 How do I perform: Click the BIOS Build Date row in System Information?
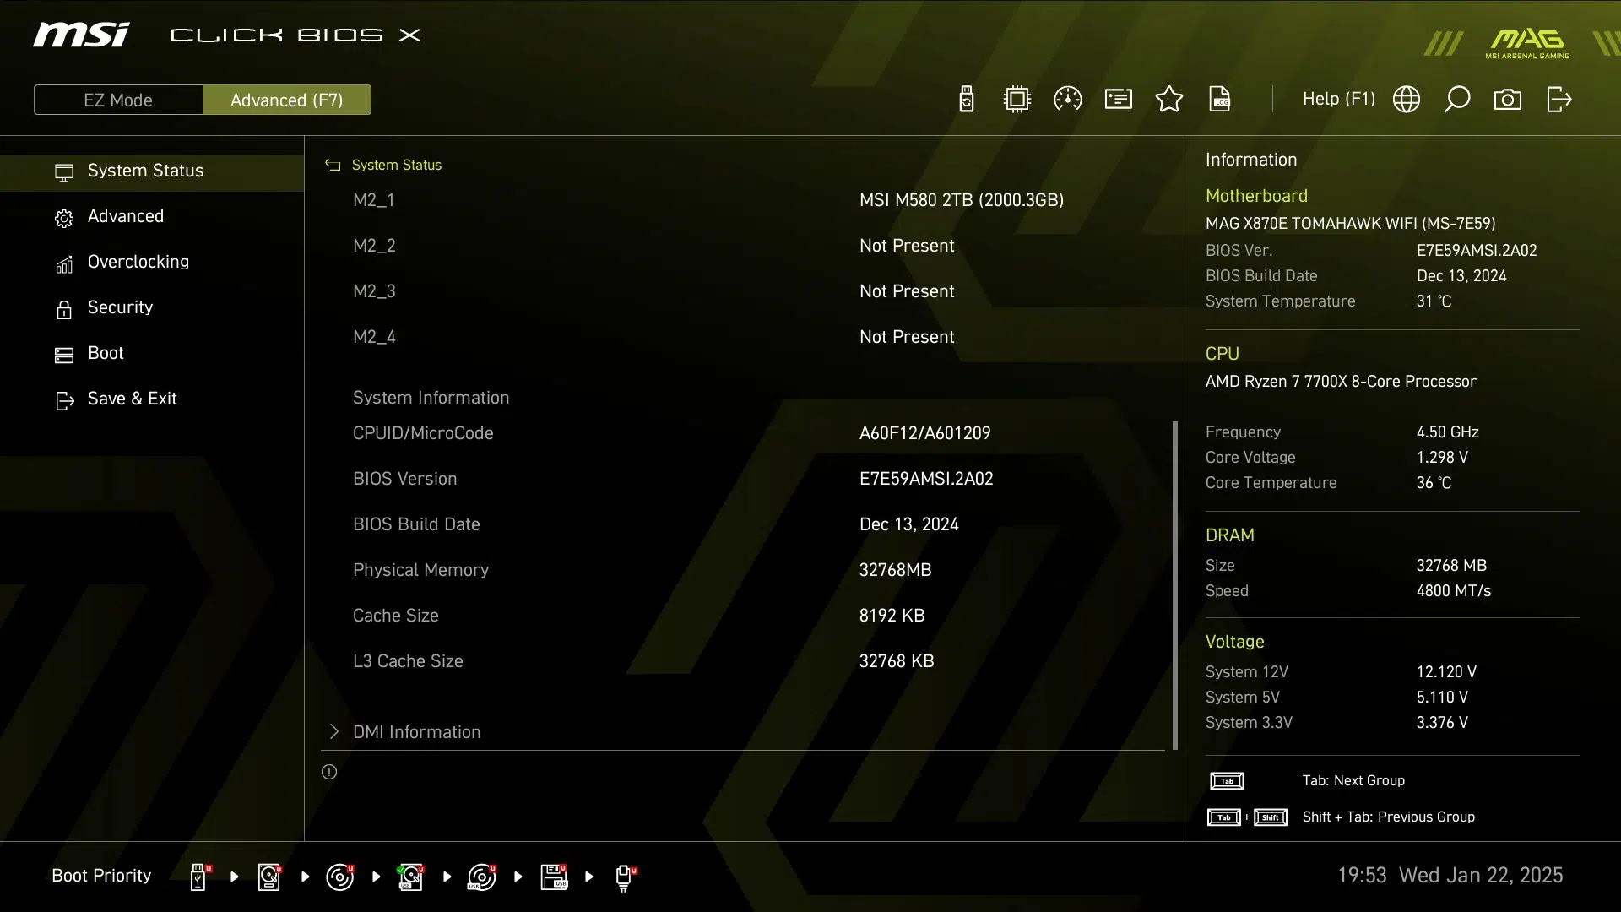point(743,524)
